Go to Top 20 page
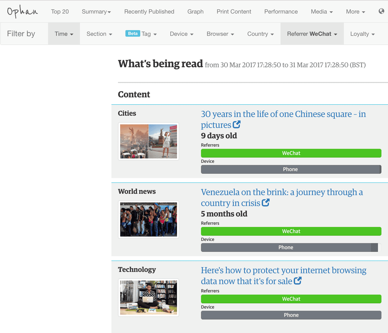This screenshot has height=333, width=388. 60,12
